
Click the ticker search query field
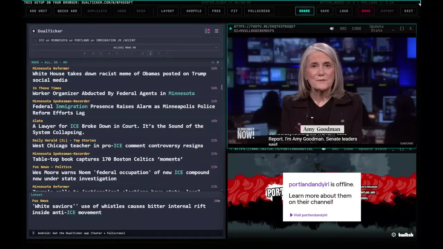pyautogui.click(x=126, y=40)
